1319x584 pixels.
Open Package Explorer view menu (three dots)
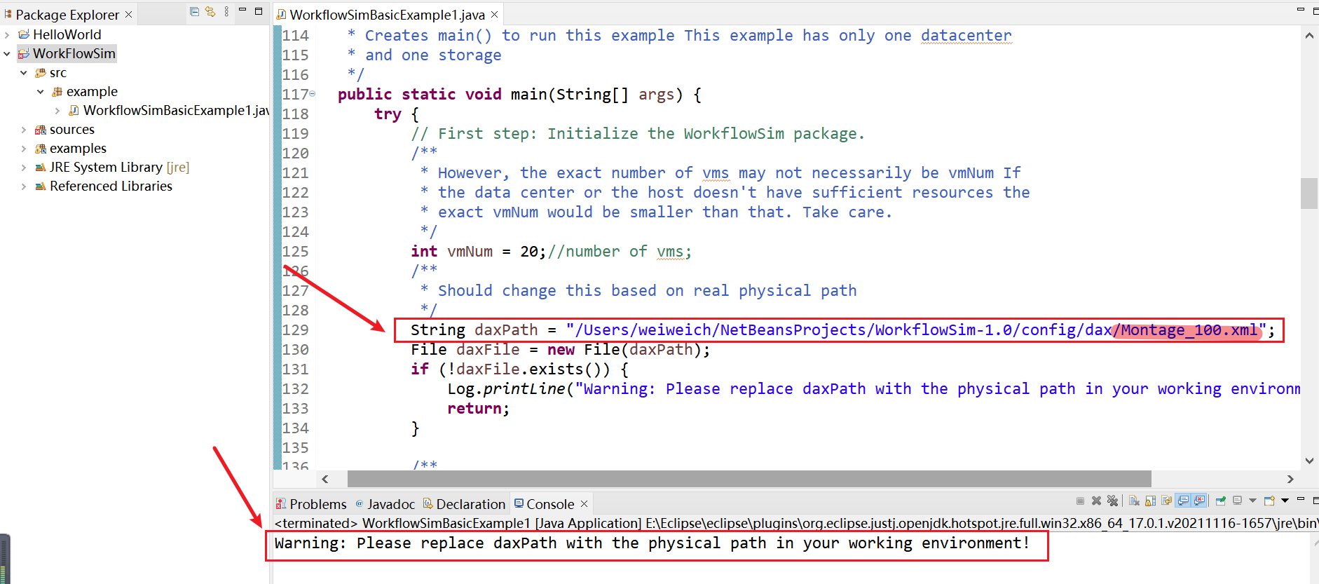226,11
